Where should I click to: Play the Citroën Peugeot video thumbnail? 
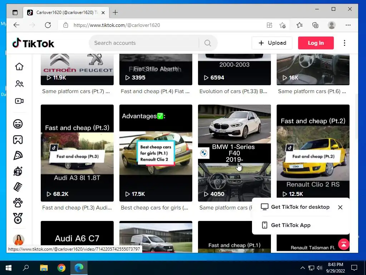coord(77,69)
